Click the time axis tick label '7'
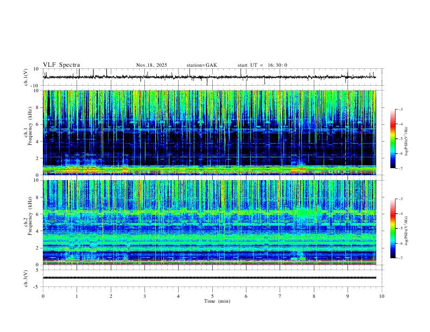 click(x=280, y=296)
